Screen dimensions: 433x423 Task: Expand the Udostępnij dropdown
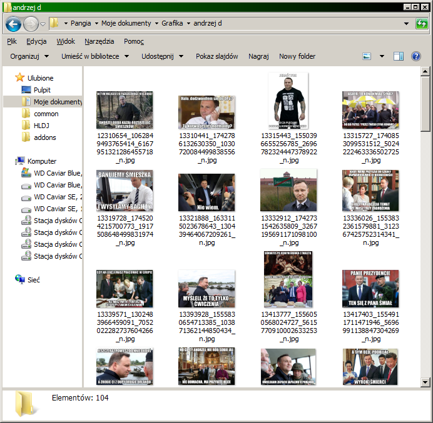click(161, 56)
